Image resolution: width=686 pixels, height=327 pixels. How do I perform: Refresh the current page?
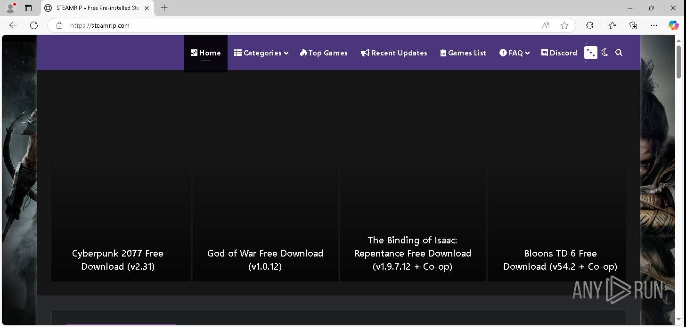click(34, 25)
